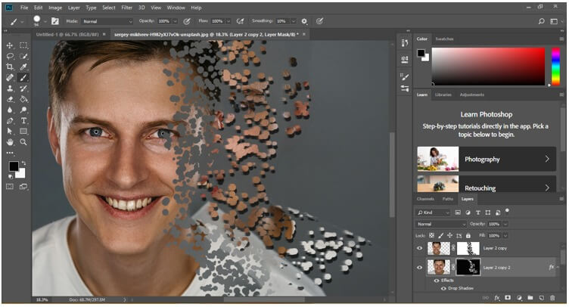
Task: Open the Edit Toolbar three-dots button
Action: pos(10,153)
